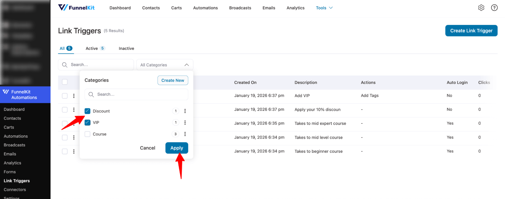This screenshot has height=199, width=505.
Task: Open the Course category options menu
Action: coord(185,134)
